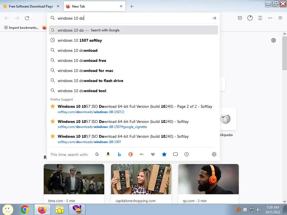This screenshot has width=287, height=215.
Task: Search this time with Google
Action: click(x=97, y=154)
